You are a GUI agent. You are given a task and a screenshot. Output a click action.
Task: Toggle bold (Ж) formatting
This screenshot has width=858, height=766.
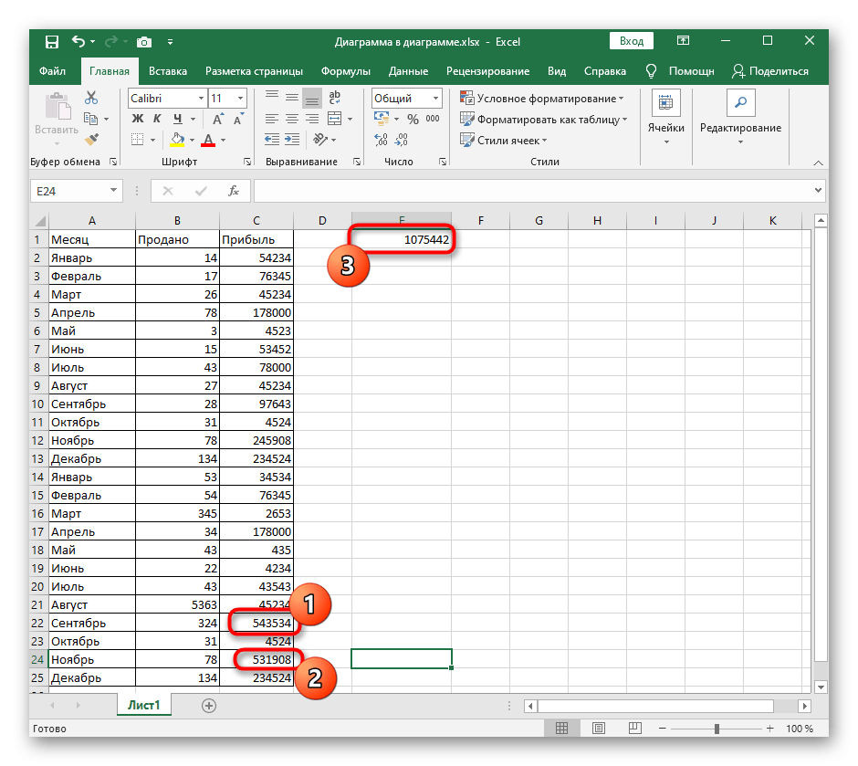pyautogui.click(x=137, y=119)
